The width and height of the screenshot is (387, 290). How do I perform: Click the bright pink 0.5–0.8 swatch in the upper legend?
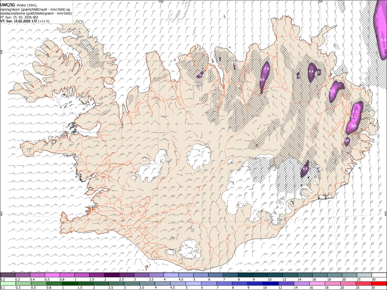[x=52, y=275]
